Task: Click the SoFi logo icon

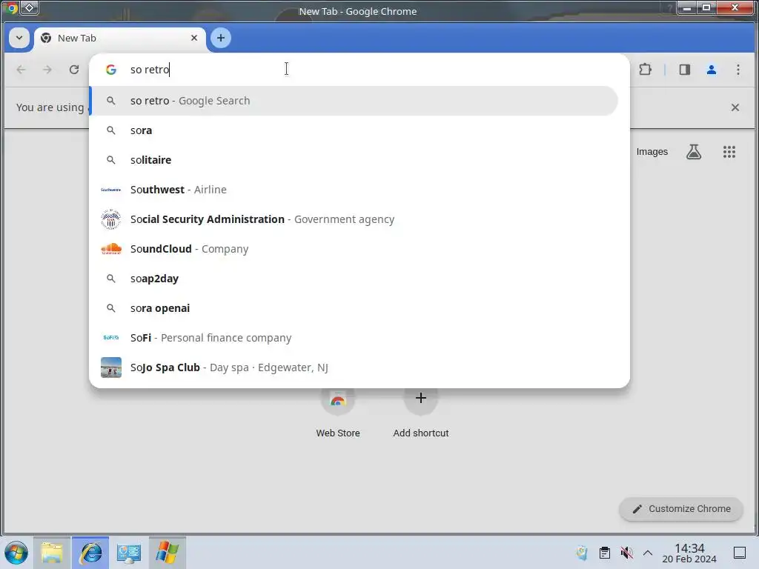Action: 111,338
